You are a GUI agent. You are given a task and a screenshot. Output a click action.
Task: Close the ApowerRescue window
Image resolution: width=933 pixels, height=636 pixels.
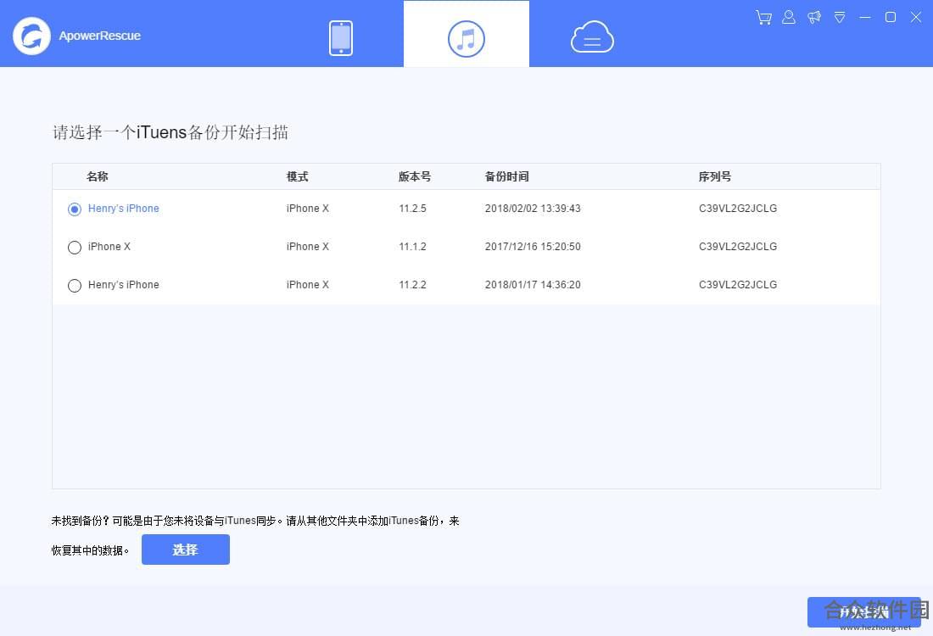pyautogui.click(x=916, y=17)
